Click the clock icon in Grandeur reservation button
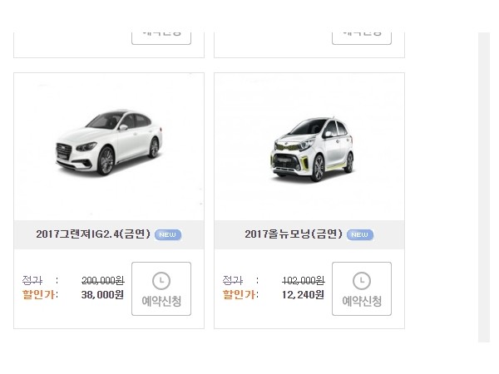 click(161, 281)
